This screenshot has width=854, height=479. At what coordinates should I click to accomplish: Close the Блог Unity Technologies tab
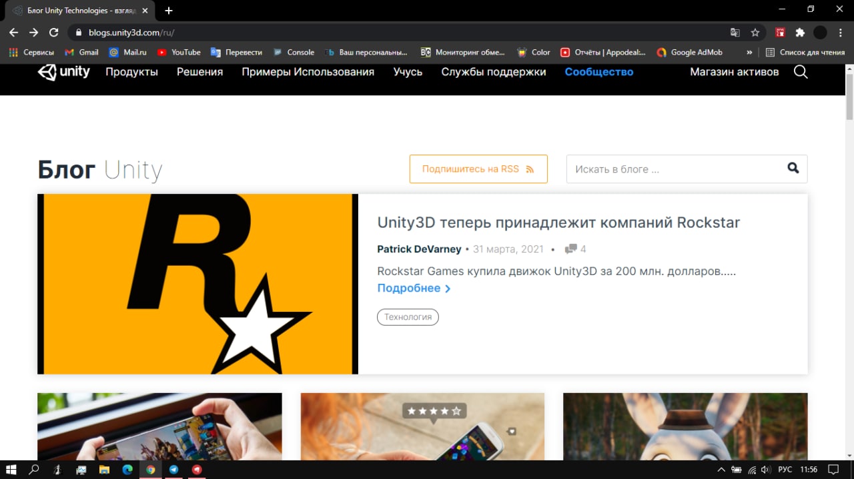(145, 11)
